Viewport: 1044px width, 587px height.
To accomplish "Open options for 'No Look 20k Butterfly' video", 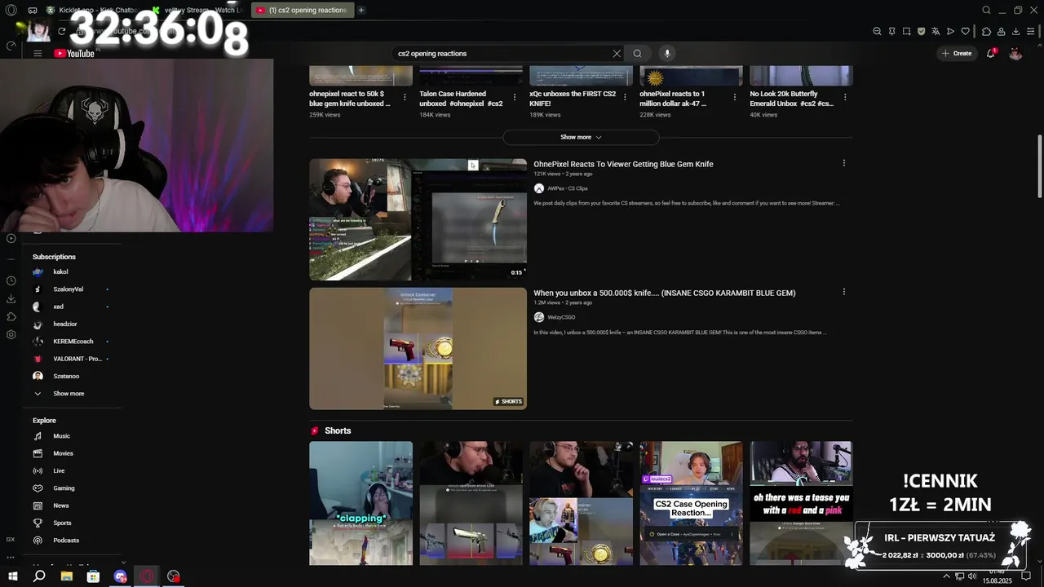I will coord(845,97).
